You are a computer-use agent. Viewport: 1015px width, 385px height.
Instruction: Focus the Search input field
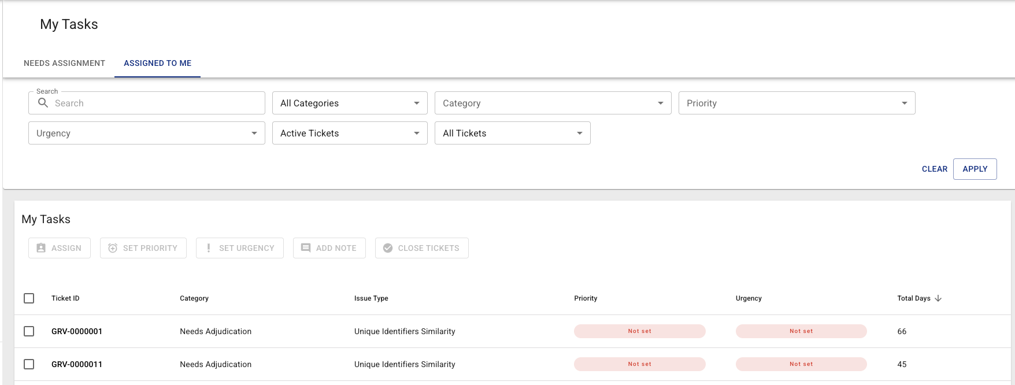(147, 103)
